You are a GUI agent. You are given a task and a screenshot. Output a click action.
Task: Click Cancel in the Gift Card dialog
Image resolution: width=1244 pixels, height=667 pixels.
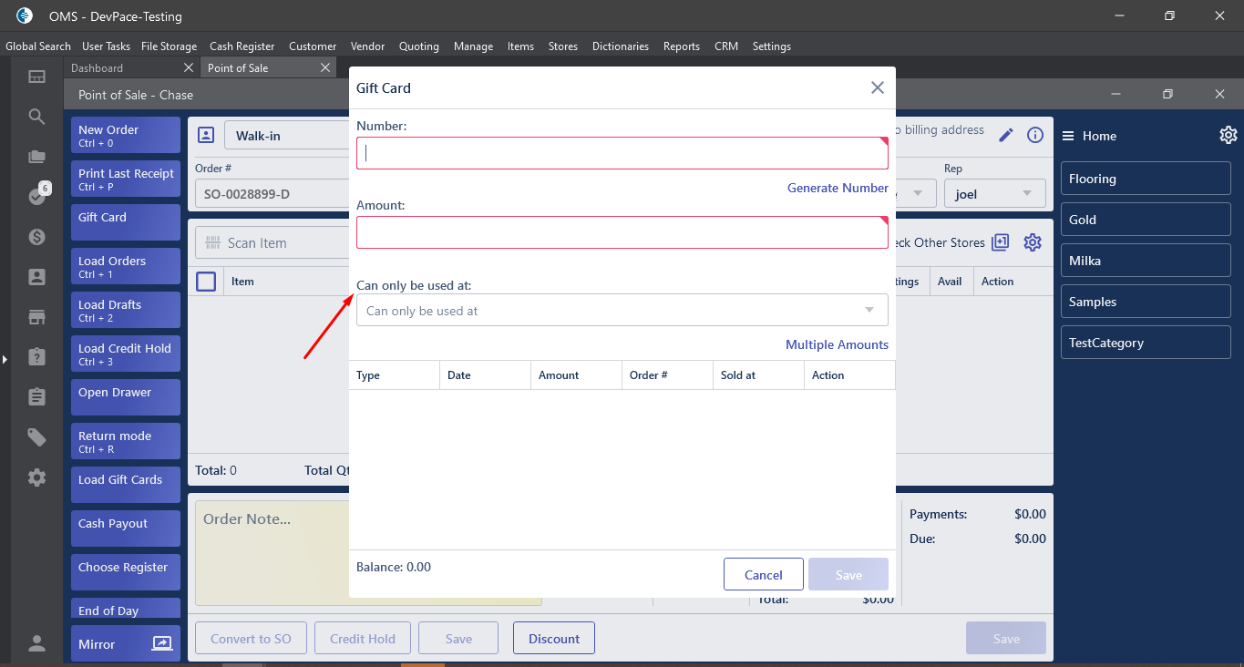(764, 574)
